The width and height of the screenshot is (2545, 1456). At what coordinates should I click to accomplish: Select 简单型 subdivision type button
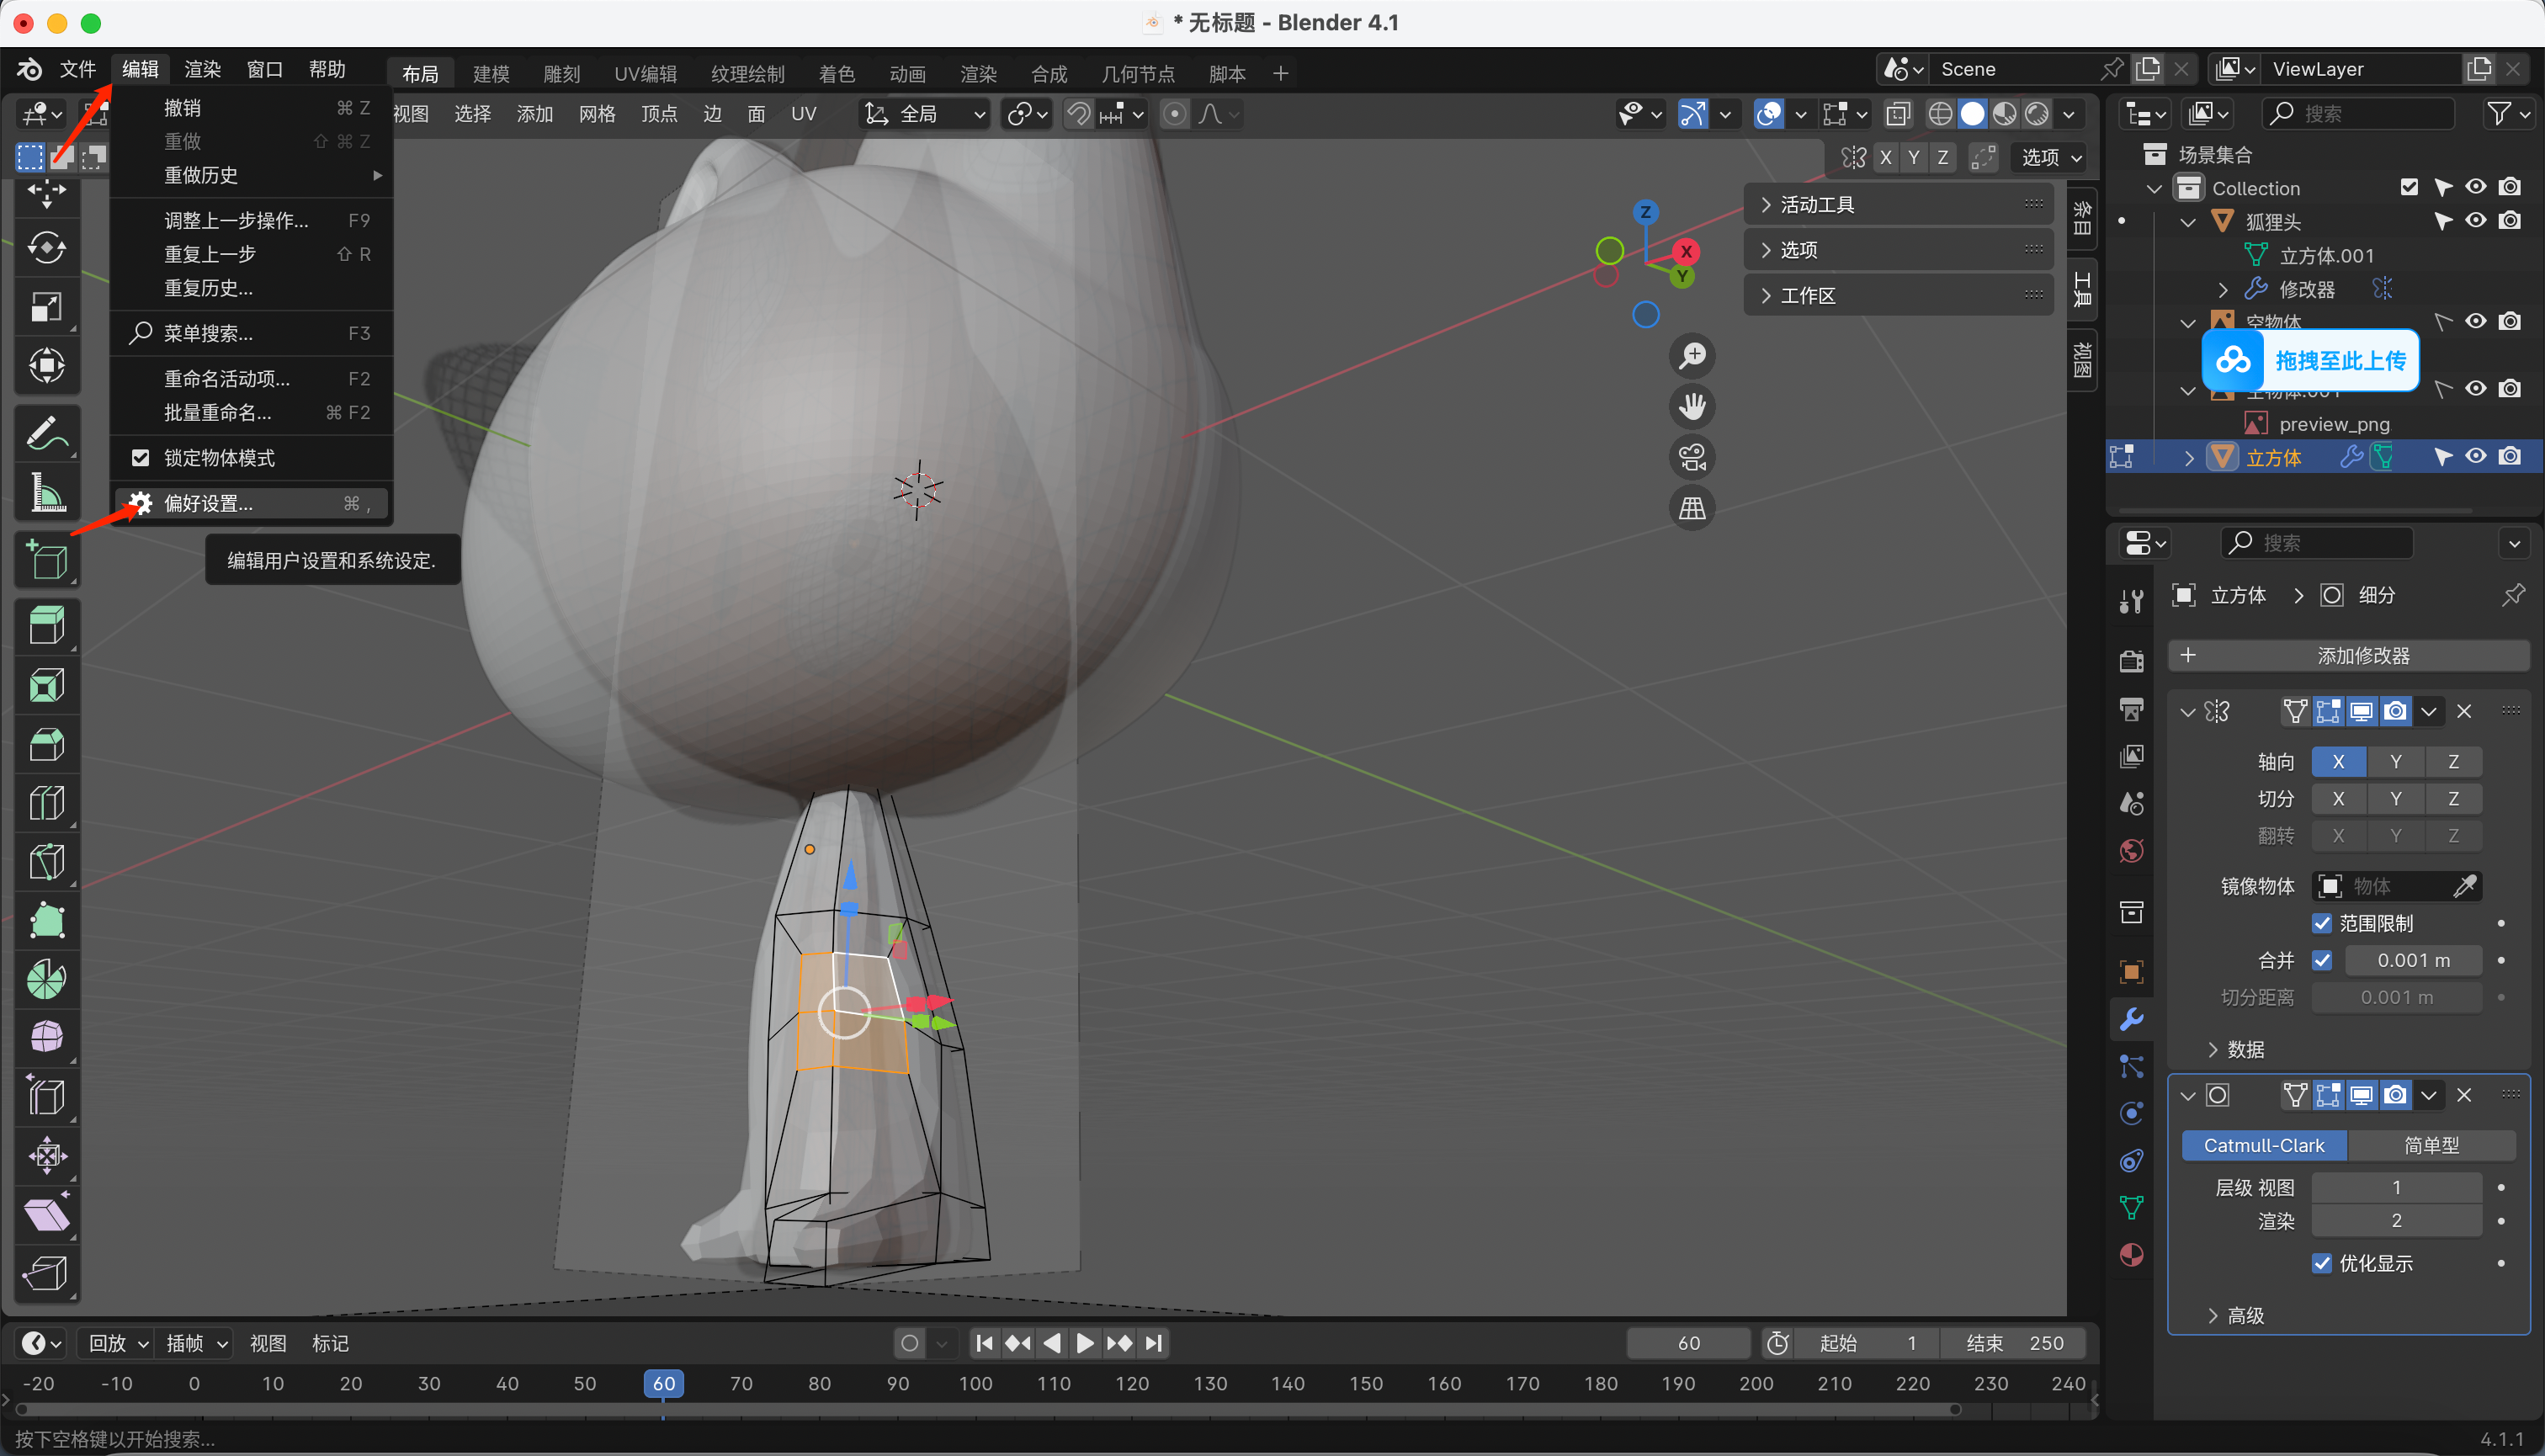[x=2431, y=1145]
